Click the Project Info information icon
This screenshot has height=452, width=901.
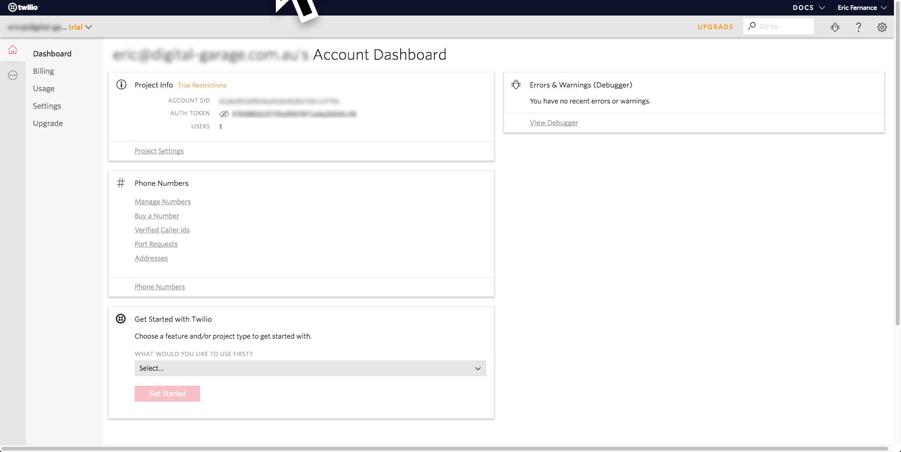click(121, 85)
